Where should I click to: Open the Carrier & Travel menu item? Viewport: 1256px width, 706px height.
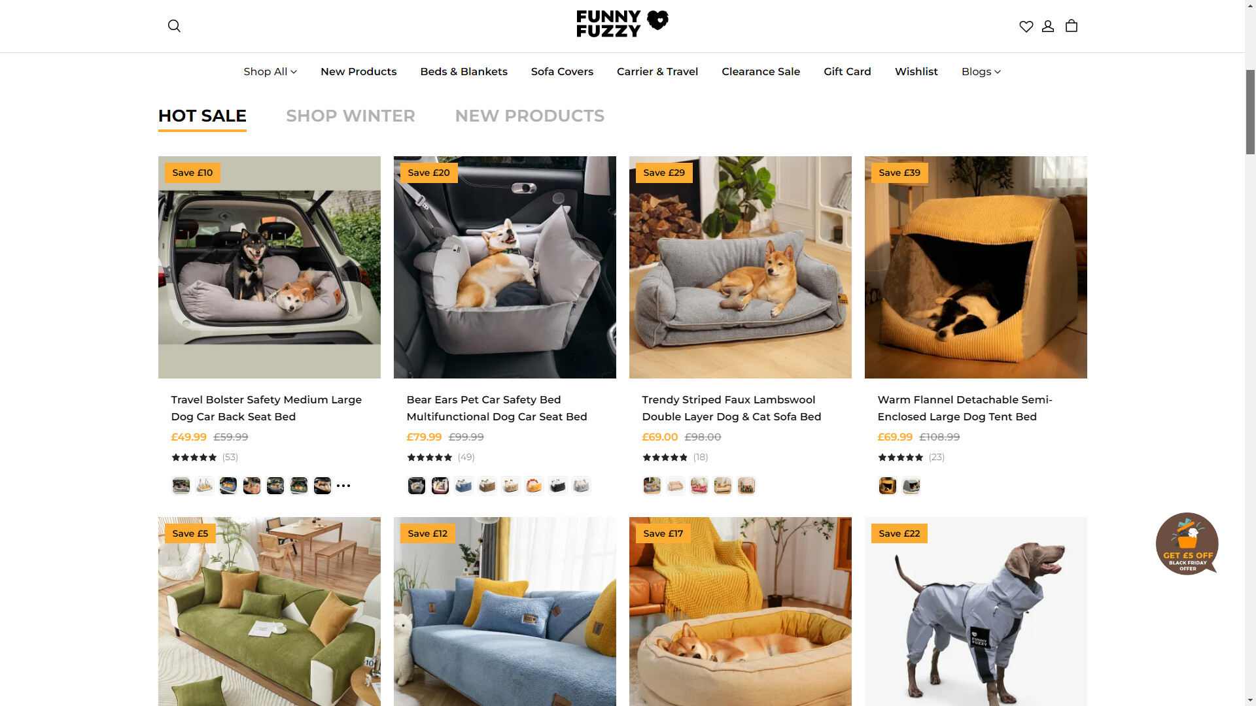(x=657, y=72)
